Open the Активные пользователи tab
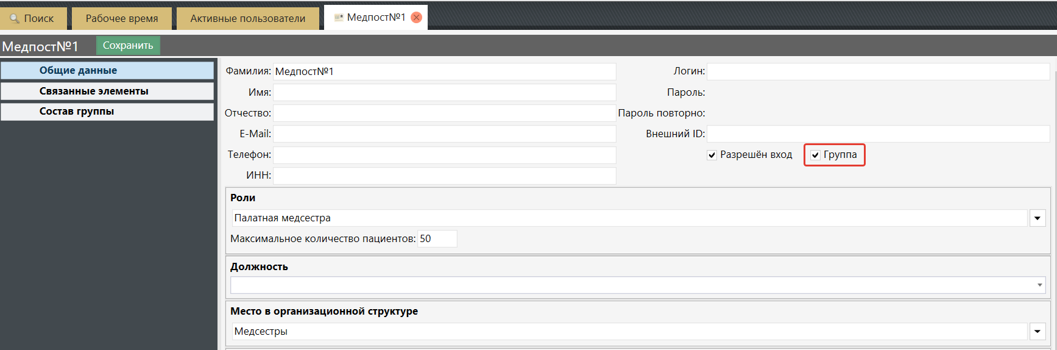 pos(248,19)
